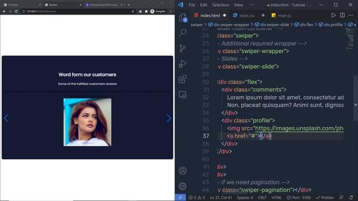
Task: Reload the browser page
Action: [16, 11]
